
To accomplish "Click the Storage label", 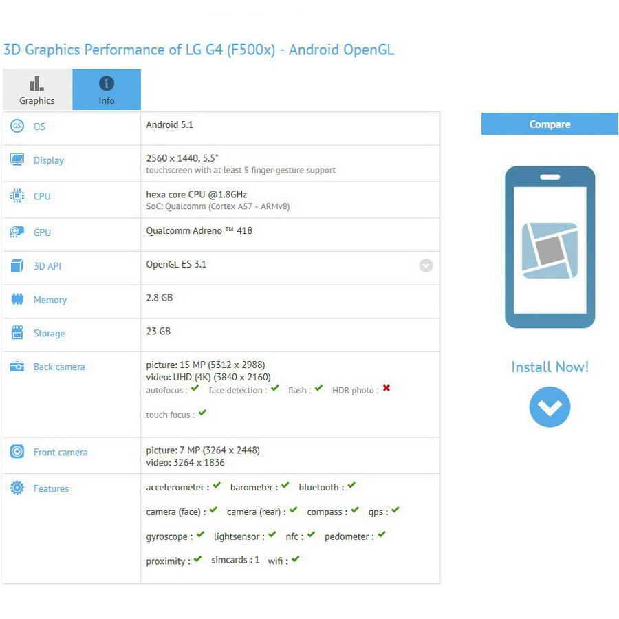I will 50,334.
